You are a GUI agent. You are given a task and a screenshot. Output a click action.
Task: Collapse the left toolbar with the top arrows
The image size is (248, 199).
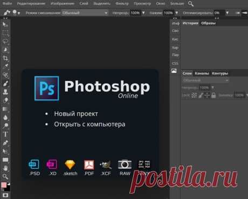pos(5,18)
